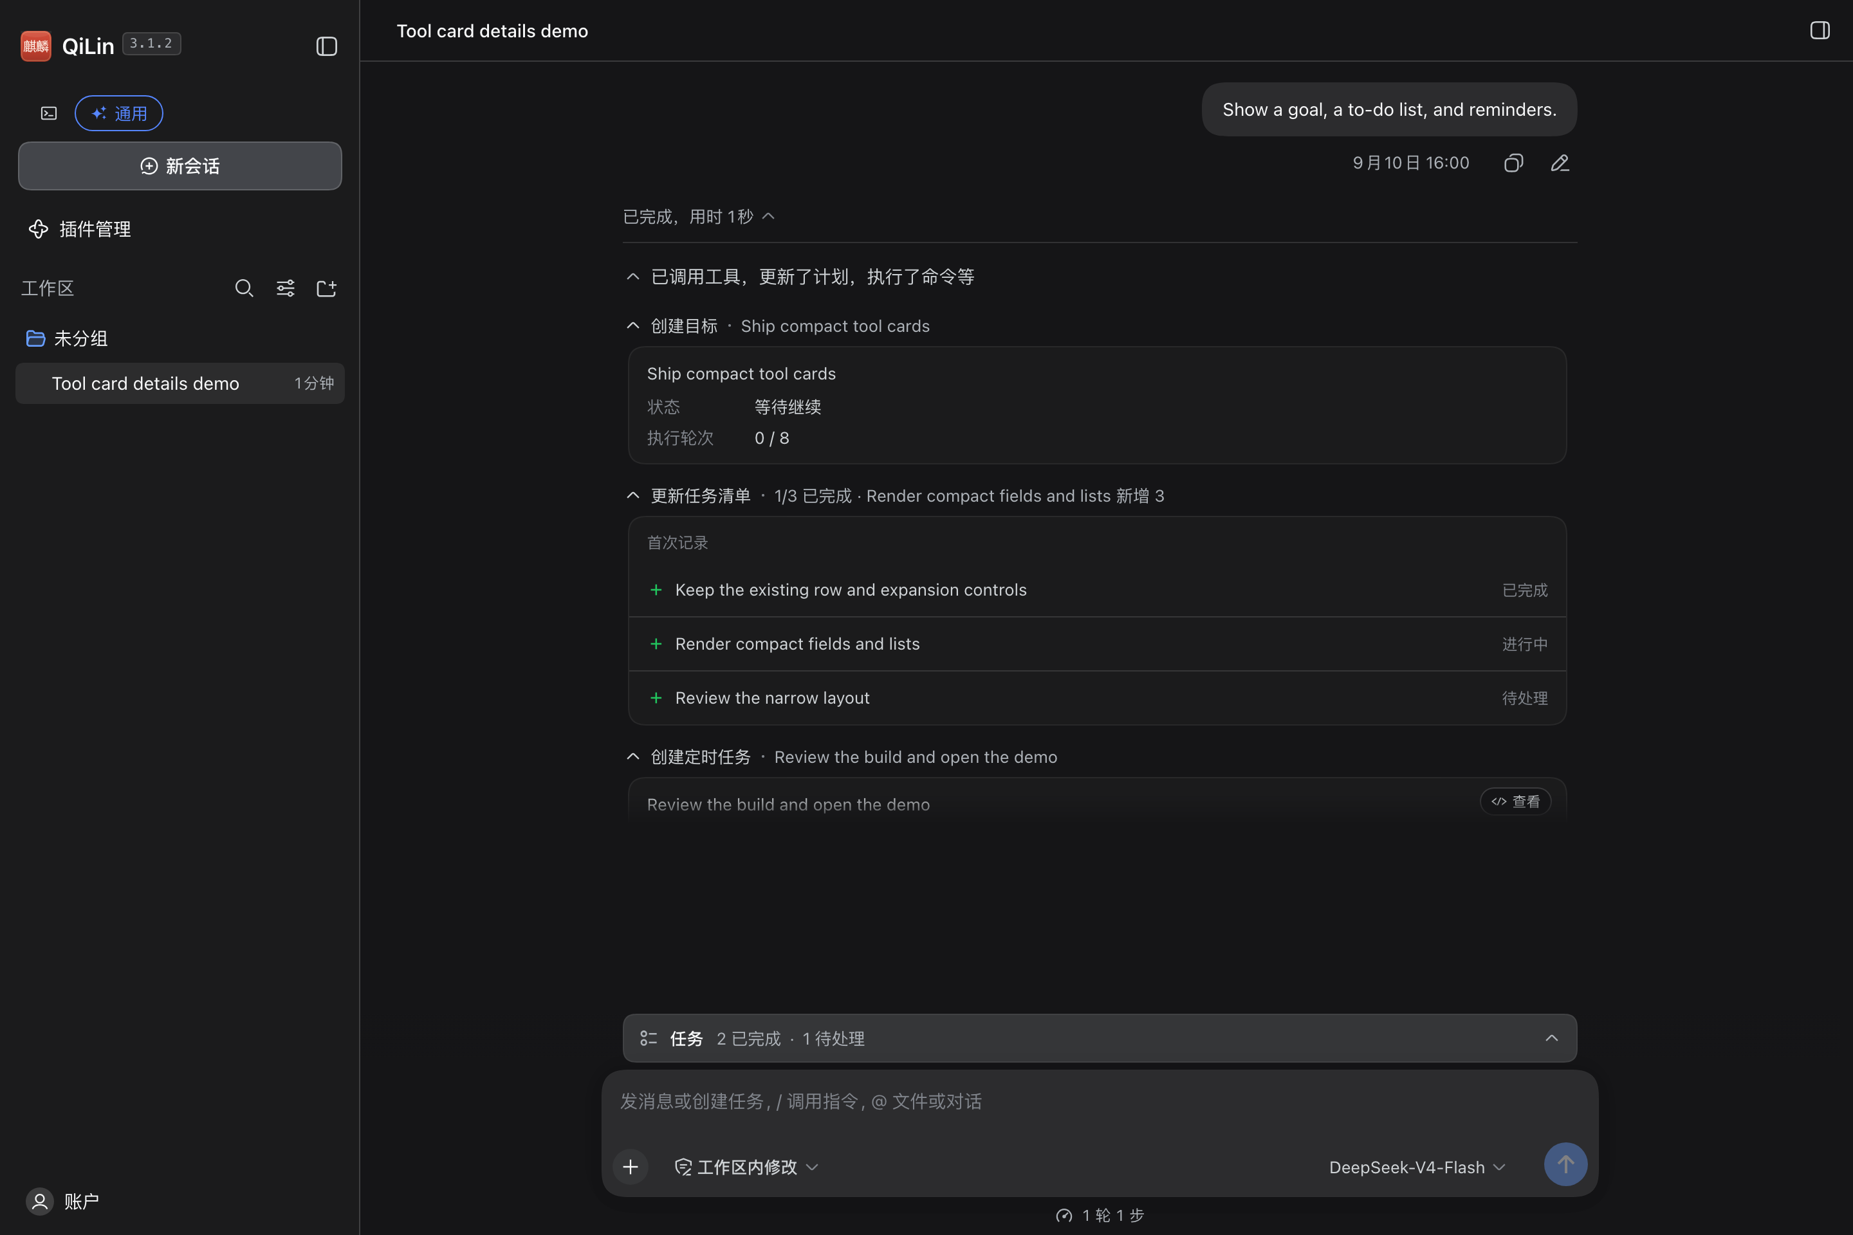Image resolution: width=1853 pixels, height=1235 pixels.
Task: Click the 等待继续 status value
Action: coord(788,407)
